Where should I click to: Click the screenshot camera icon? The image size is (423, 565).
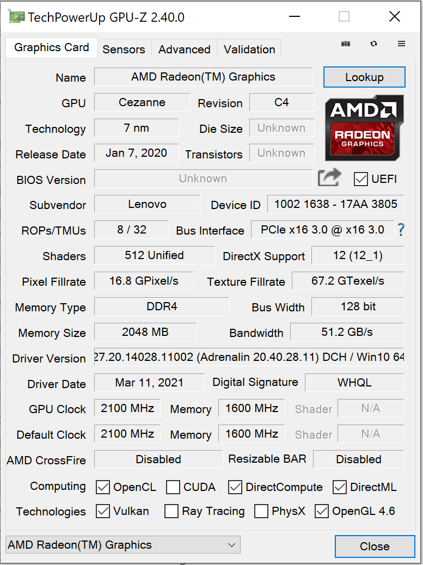(346, 44)
